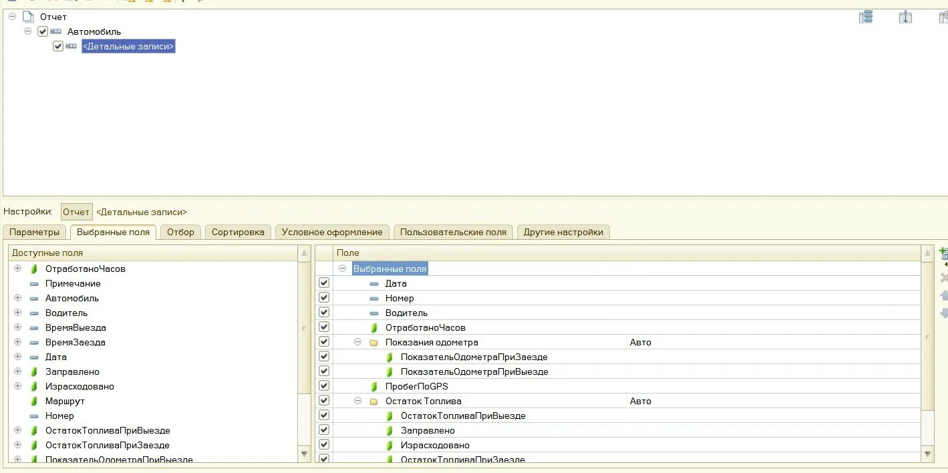Click the green icon beside ПробегПоGPS
The height and width of the screenshot is (473, 948).
374,386
